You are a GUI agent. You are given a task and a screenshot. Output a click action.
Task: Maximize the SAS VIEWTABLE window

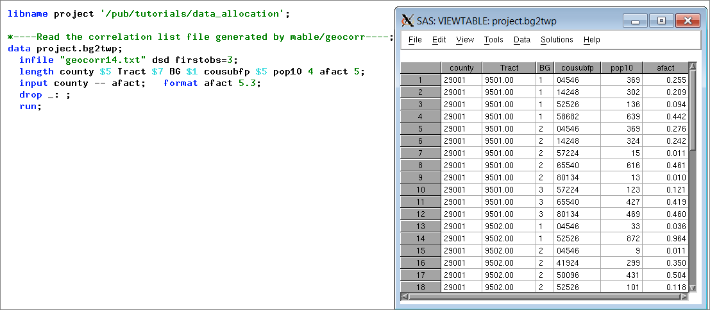click(661, 21)
